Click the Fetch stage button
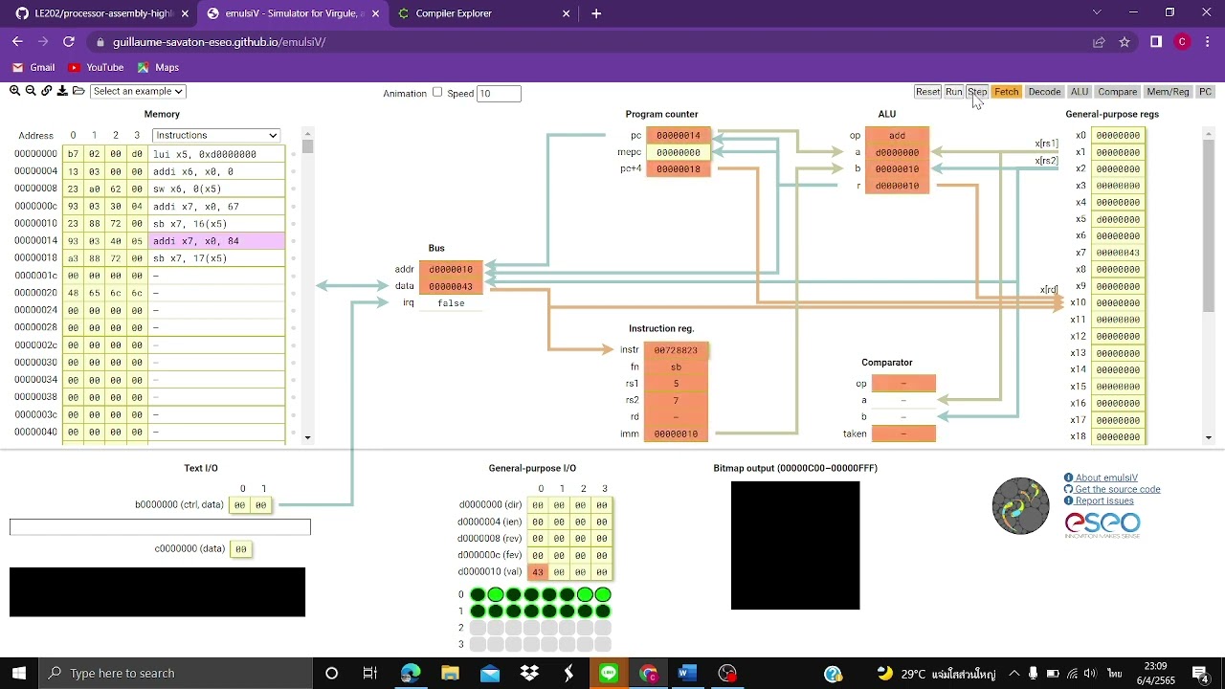Viewport: 1225px width, 689px height. [1007, 92]
